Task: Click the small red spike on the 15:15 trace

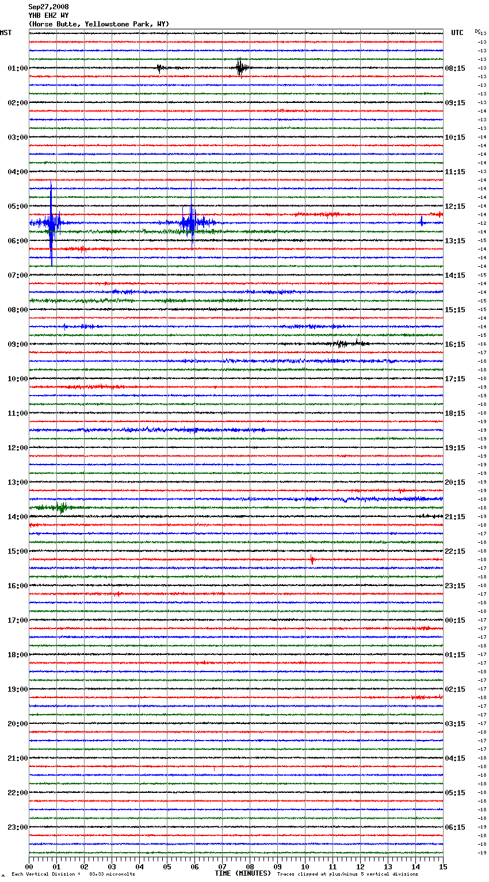Action: point(312,559)
